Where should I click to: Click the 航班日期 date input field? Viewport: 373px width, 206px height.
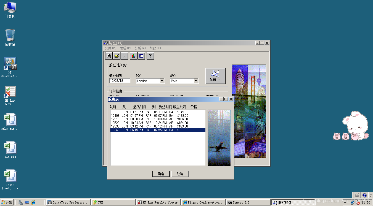tap(120, 81)
